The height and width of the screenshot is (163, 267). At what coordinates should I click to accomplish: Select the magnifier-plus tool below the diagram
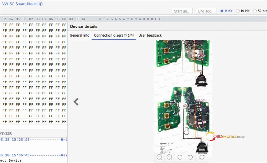[x=159, y=157]
